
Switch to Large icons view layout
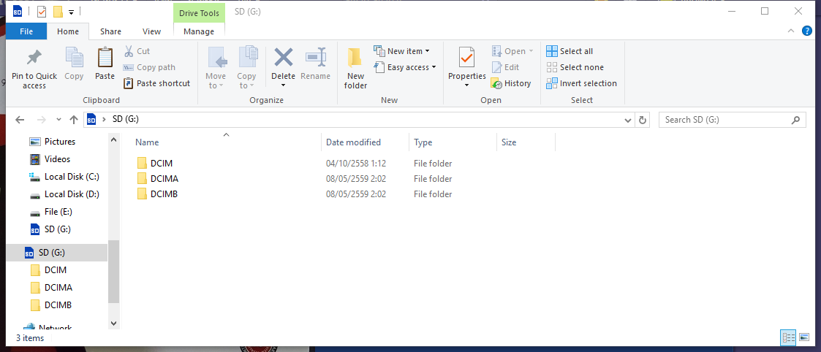pos(804,337)
